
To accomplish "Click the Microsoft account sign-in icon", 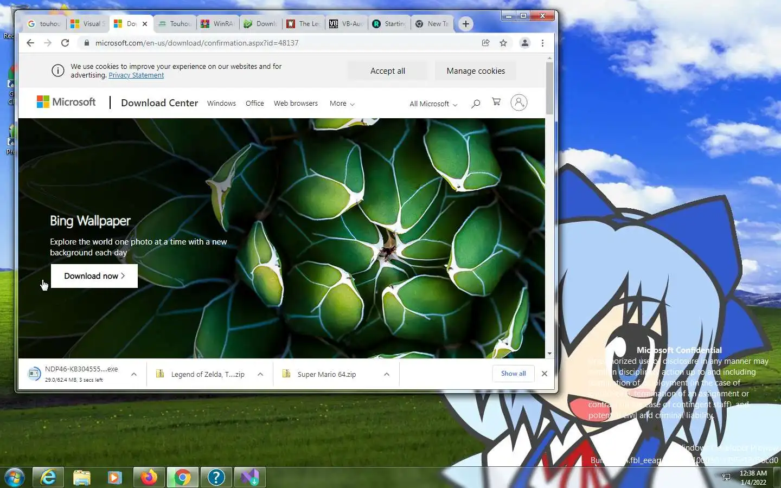I will click(x=519, y=102).
